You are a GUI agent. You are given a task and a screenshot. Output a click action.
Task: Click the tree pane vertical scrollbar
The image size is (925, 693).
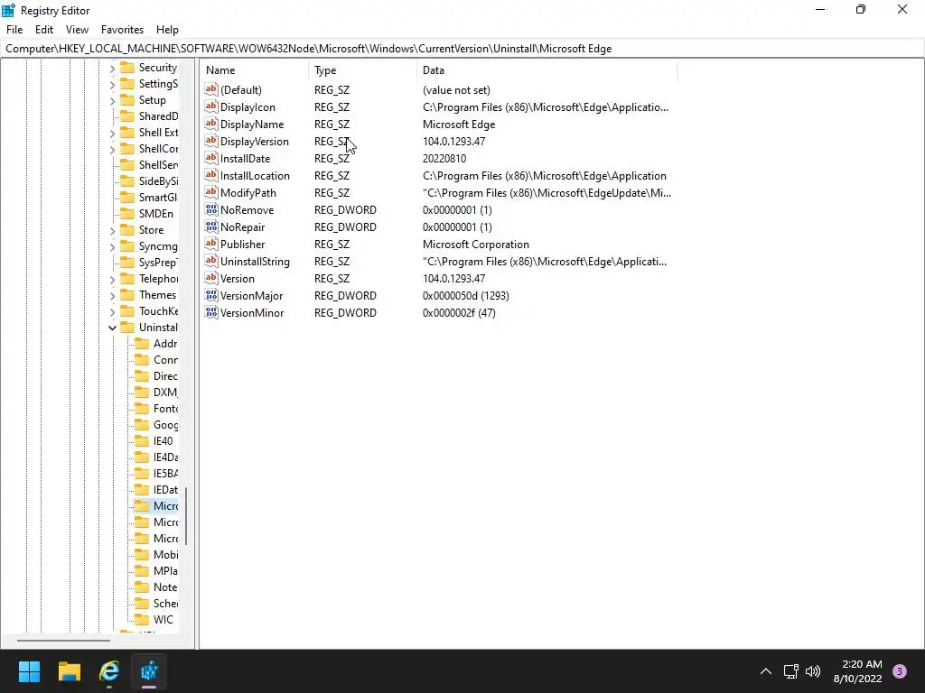click(186, 516)
